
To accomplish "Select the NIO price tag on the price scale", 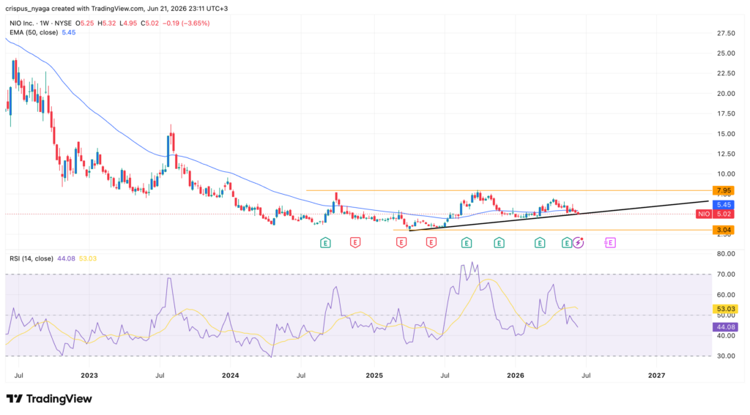I will click(x=704, y=214).
